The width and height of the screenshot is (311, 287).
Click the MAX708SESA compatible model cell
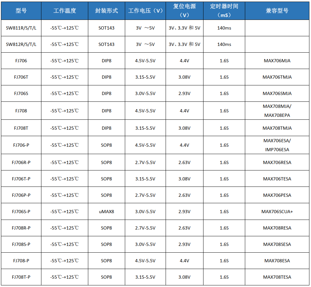[x=277, y=244]
